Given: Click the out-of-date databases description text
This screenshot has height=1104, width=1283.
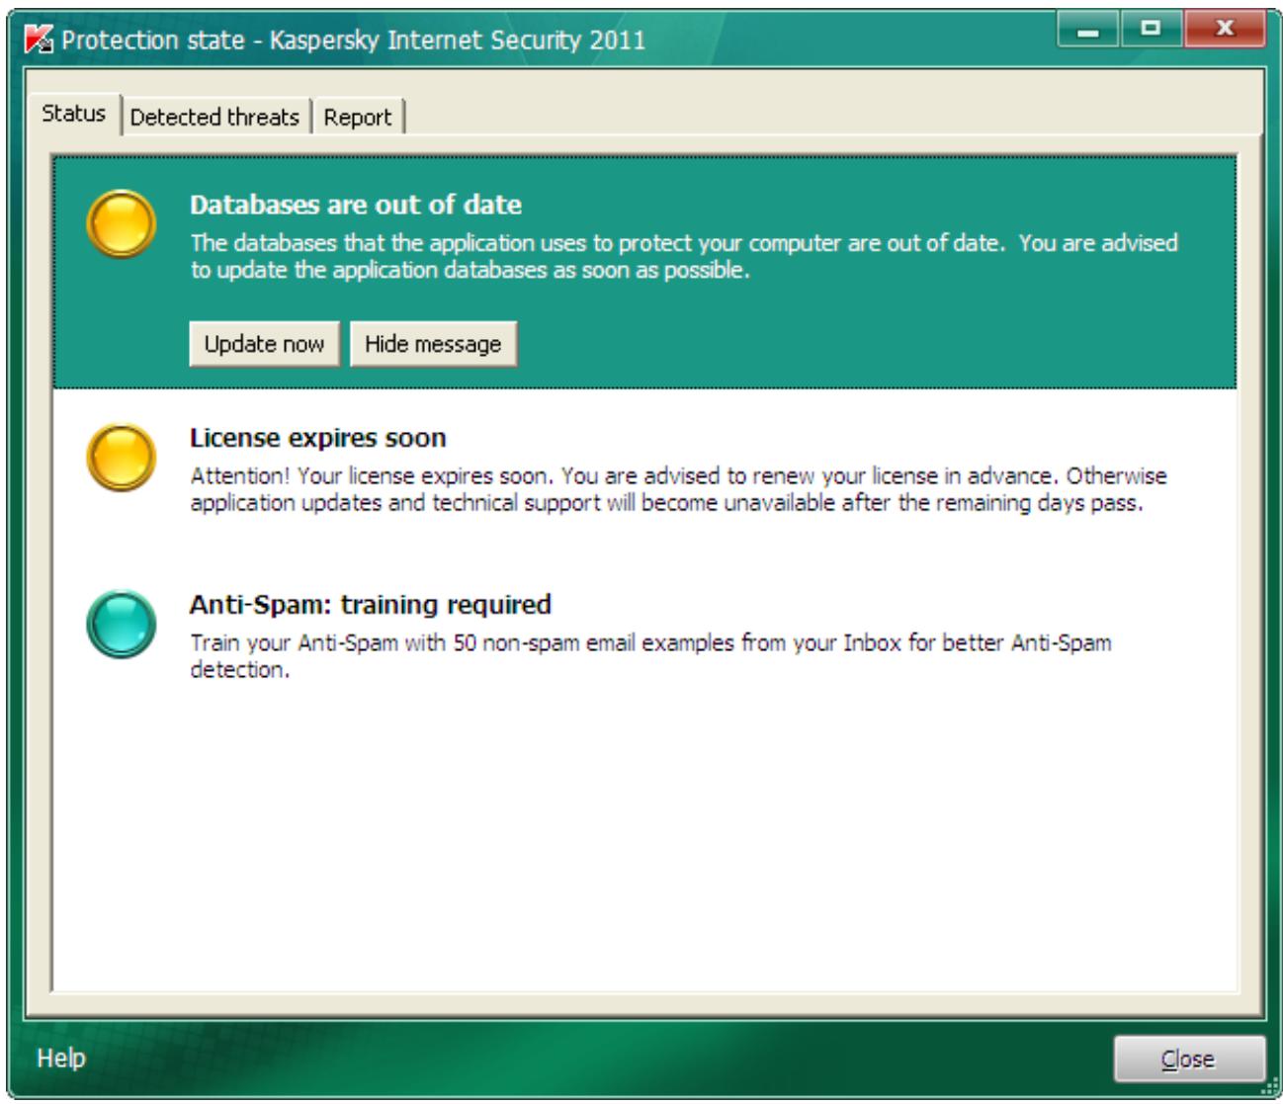Looking at the screenshot, I should (x=684, y=256).
